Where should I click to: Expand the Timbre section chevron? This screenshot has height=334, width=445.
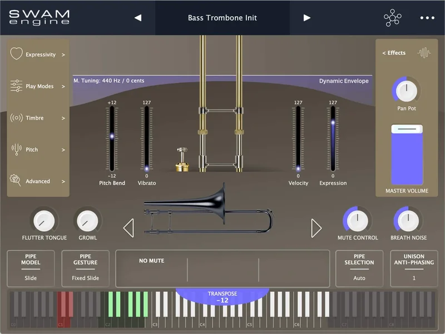click(x=63, y=118)
